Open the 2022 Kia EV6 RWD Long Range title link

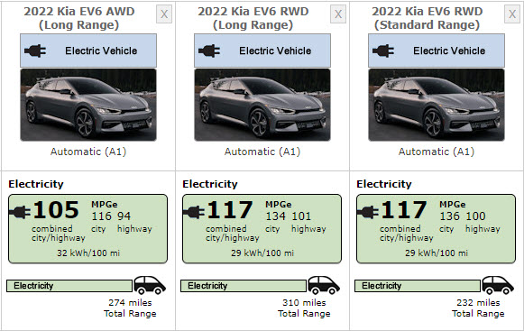(253, 18)
